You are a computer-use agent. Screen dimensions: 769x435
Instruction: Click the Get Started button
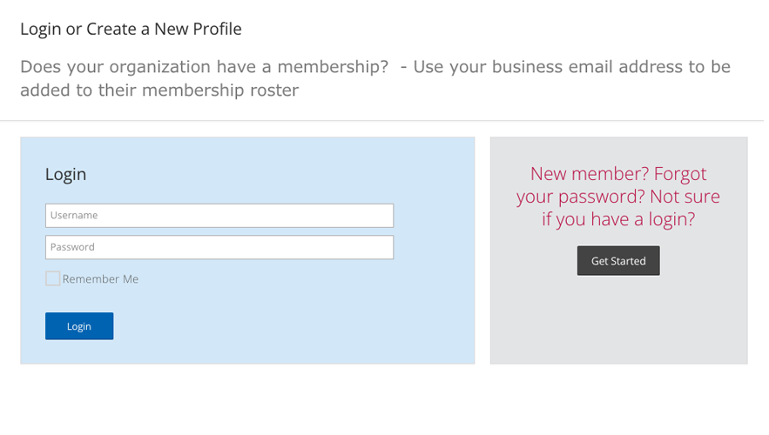click(x=618, y=261)
